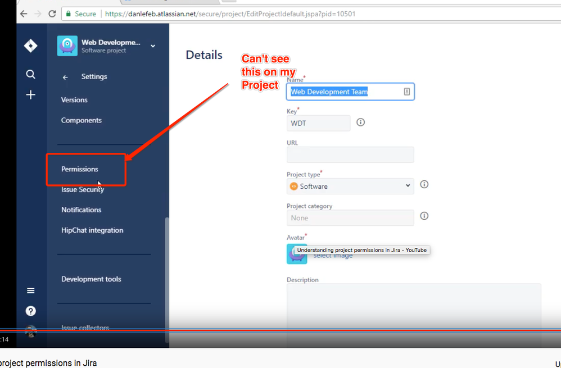
Task: Expand the project switcher chevron
Action: point(153,46)
